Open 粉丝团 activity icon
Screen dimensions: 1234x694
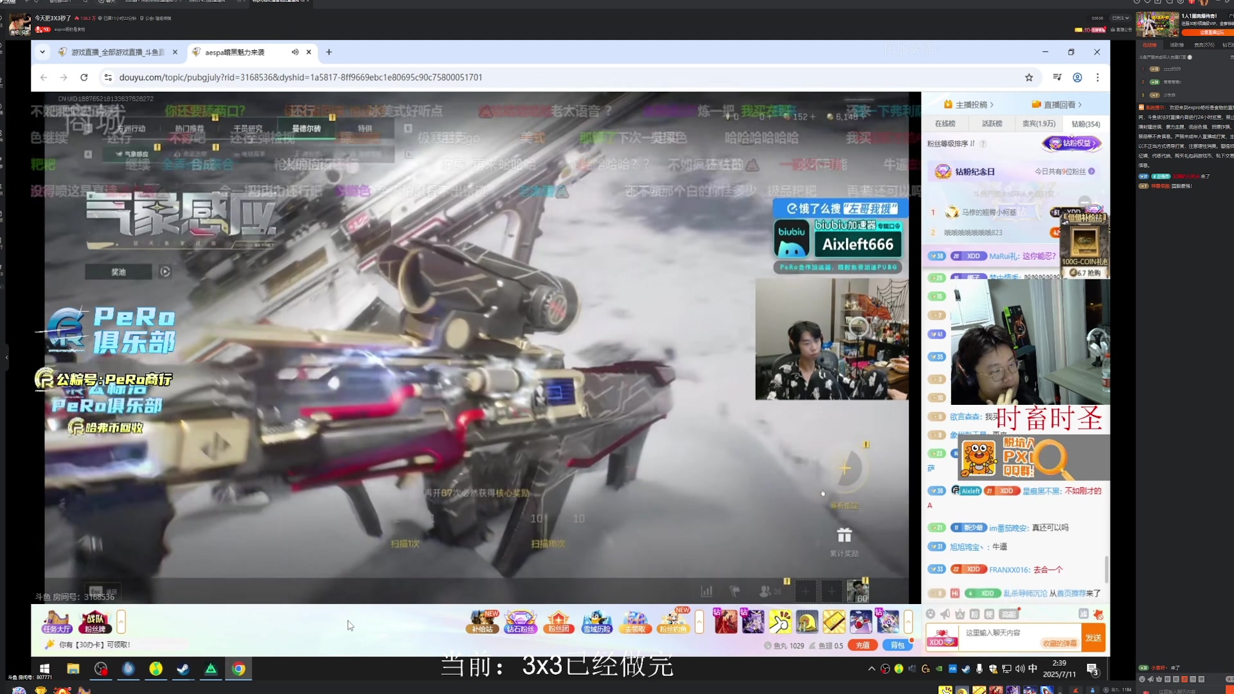tap(559, 622)
